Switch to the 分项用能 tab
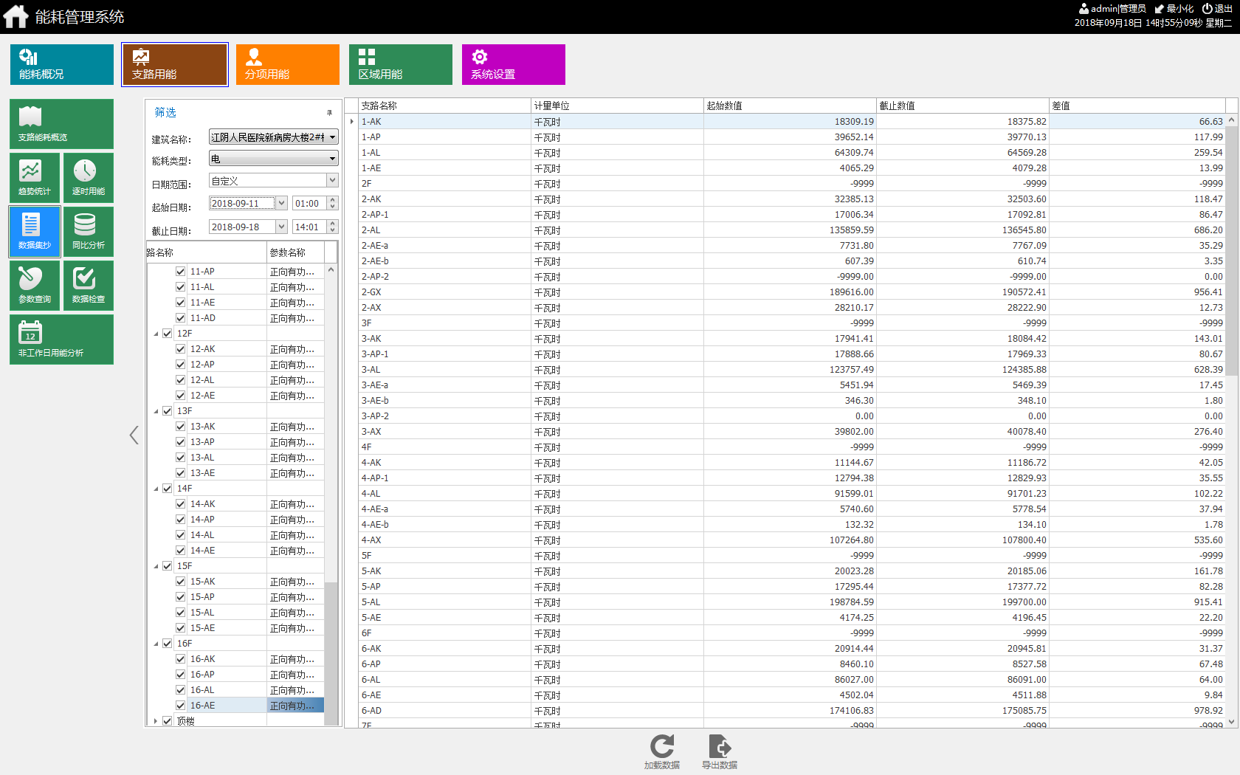Image resolution: width=1240 pixels, height=775 pixels. coord(287,65)
